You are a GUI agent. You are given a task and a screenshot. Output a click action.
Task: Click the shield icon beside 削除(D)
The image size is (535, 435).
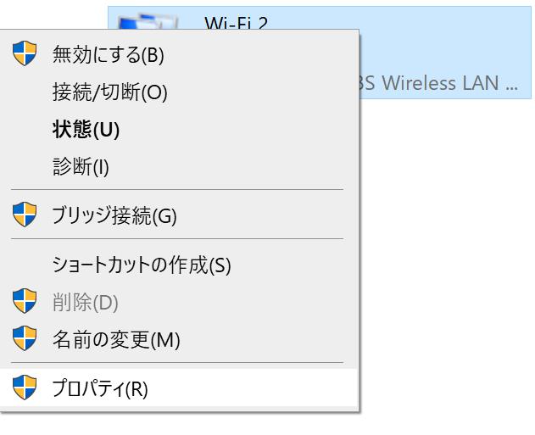coord(25,302)
